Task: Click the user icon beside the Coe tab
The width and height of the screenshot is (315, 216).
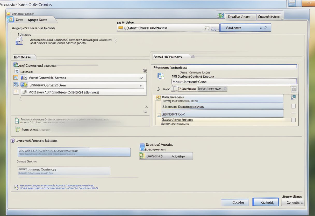Action: click(x=10, y=19)
